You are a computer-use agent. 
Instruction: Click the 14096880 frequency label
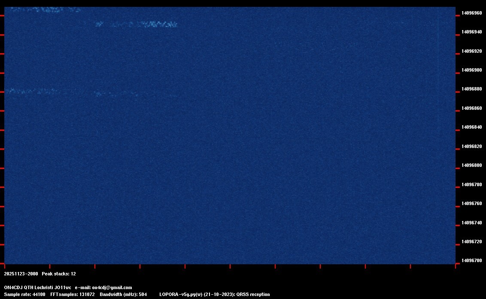pyautogui.click(x=471, y=89)
